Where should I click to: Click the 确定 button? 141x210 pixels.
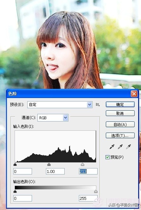(x=120, y=104)
